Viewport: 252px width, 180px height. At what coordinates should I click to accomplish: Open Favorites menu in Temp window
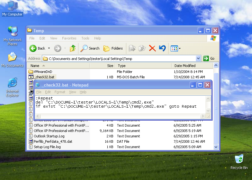[x=69, y=38]
